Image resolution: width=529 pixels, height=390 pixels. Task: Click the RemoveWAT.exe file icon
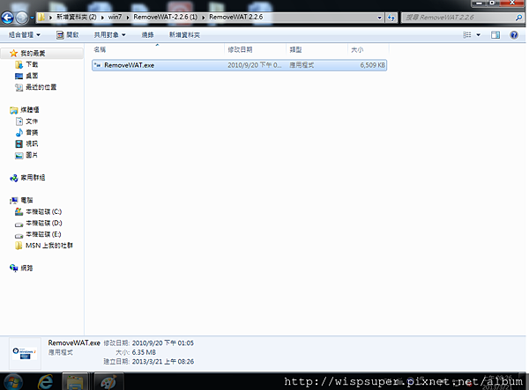click(98, 65)
